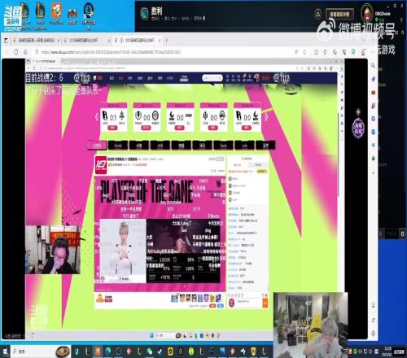
Task: Click the red LPL 10 channel logo
Action: 101,165
